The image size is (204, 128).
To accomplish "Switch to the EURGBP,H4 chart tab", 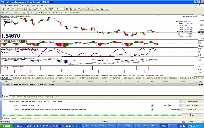I will point(140,78).
